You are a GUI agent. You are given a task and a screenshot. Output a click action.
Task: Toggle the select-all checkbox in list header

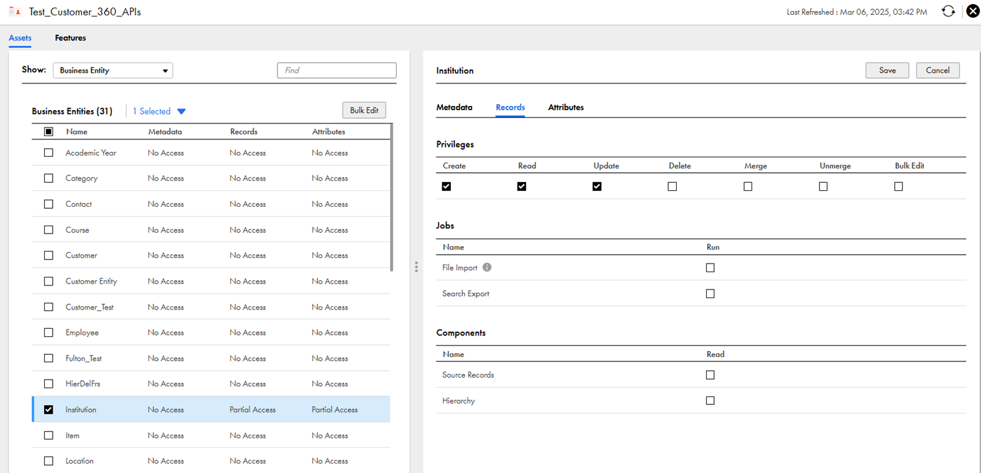click(x=49, y=131)
